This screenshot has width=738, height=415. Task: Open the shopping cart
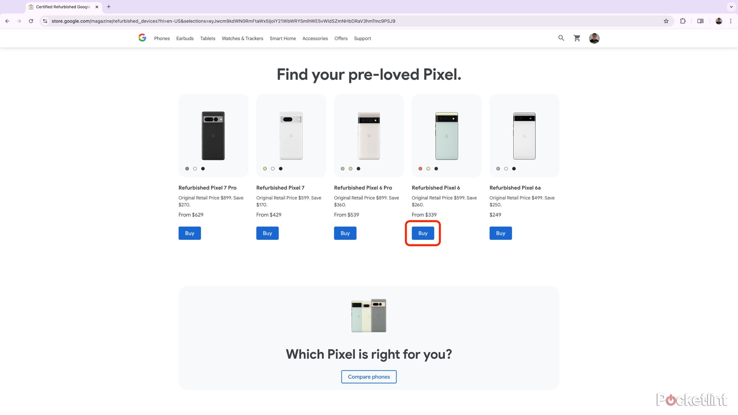click(577, 38)
